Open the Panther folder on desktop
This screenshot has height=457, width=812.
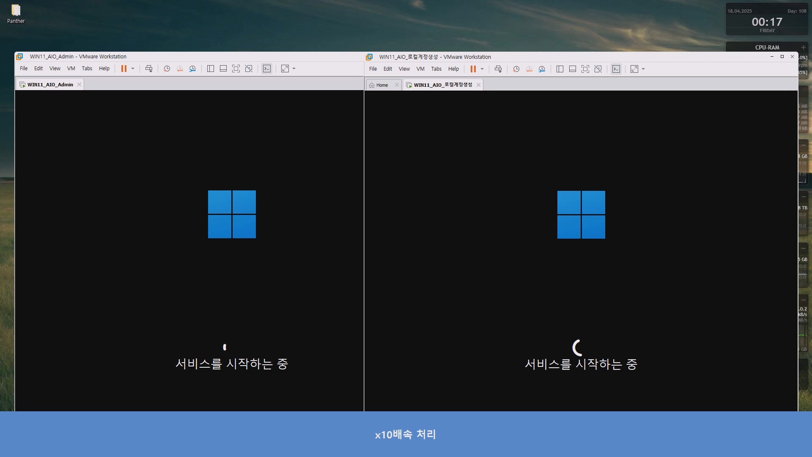point(16,14)
